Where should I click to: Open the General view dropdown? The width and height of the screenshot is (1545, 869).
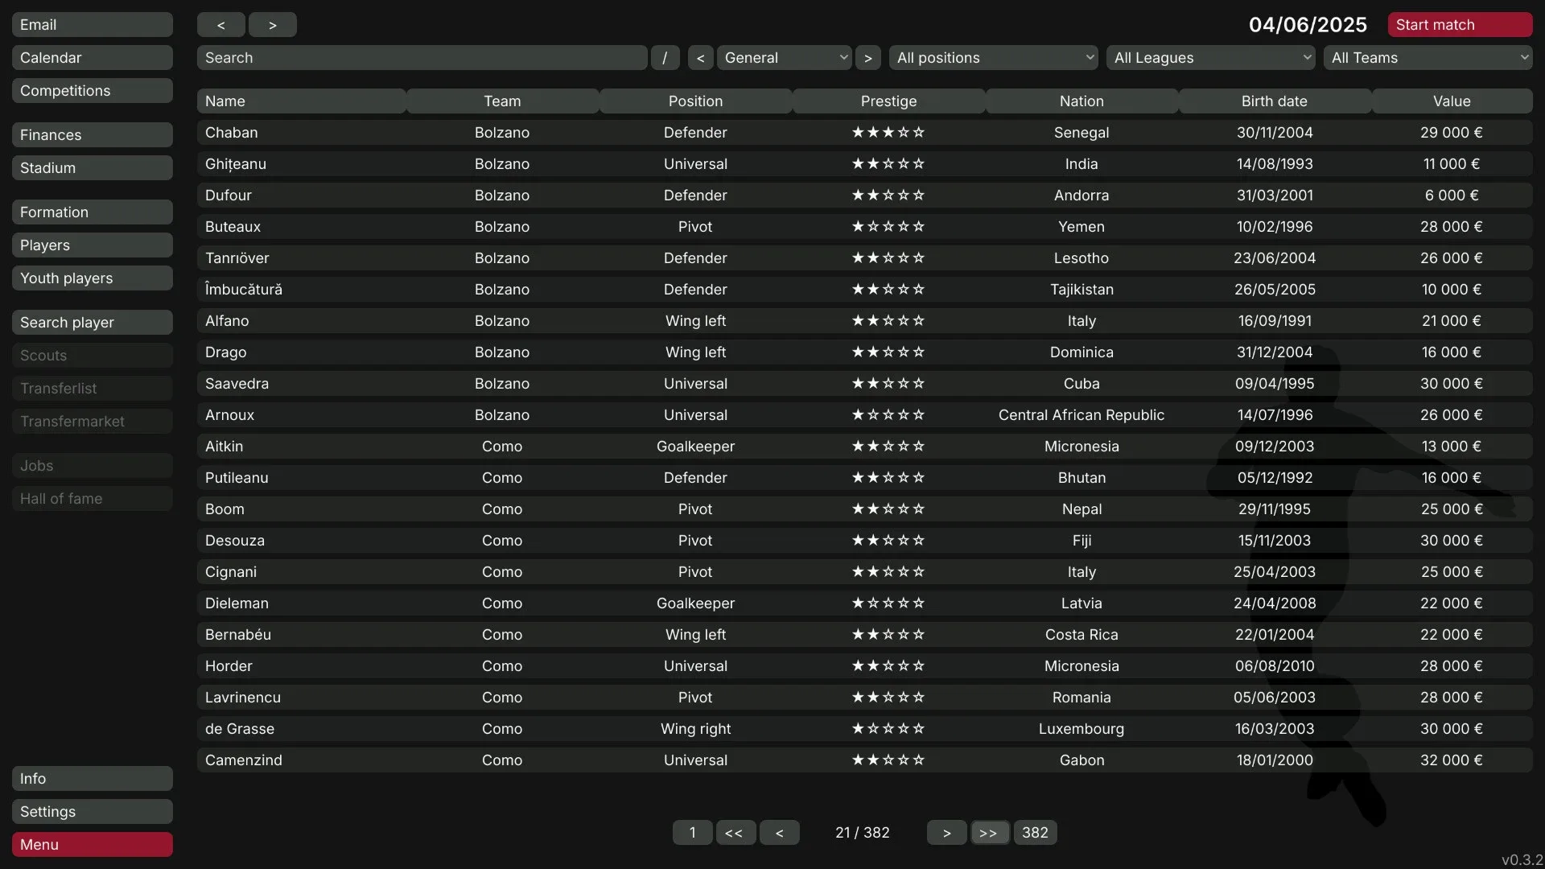click(x=784, y=58)
